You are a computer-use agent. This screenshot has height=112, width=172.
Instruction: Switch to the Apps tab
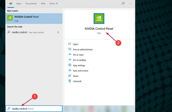coord(19,3)
